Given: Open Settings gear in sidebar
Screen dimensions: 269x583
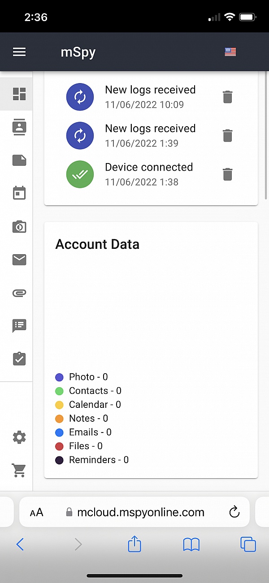Looking at the screenshot, I should pyautogui.click(x=19, y=437).
